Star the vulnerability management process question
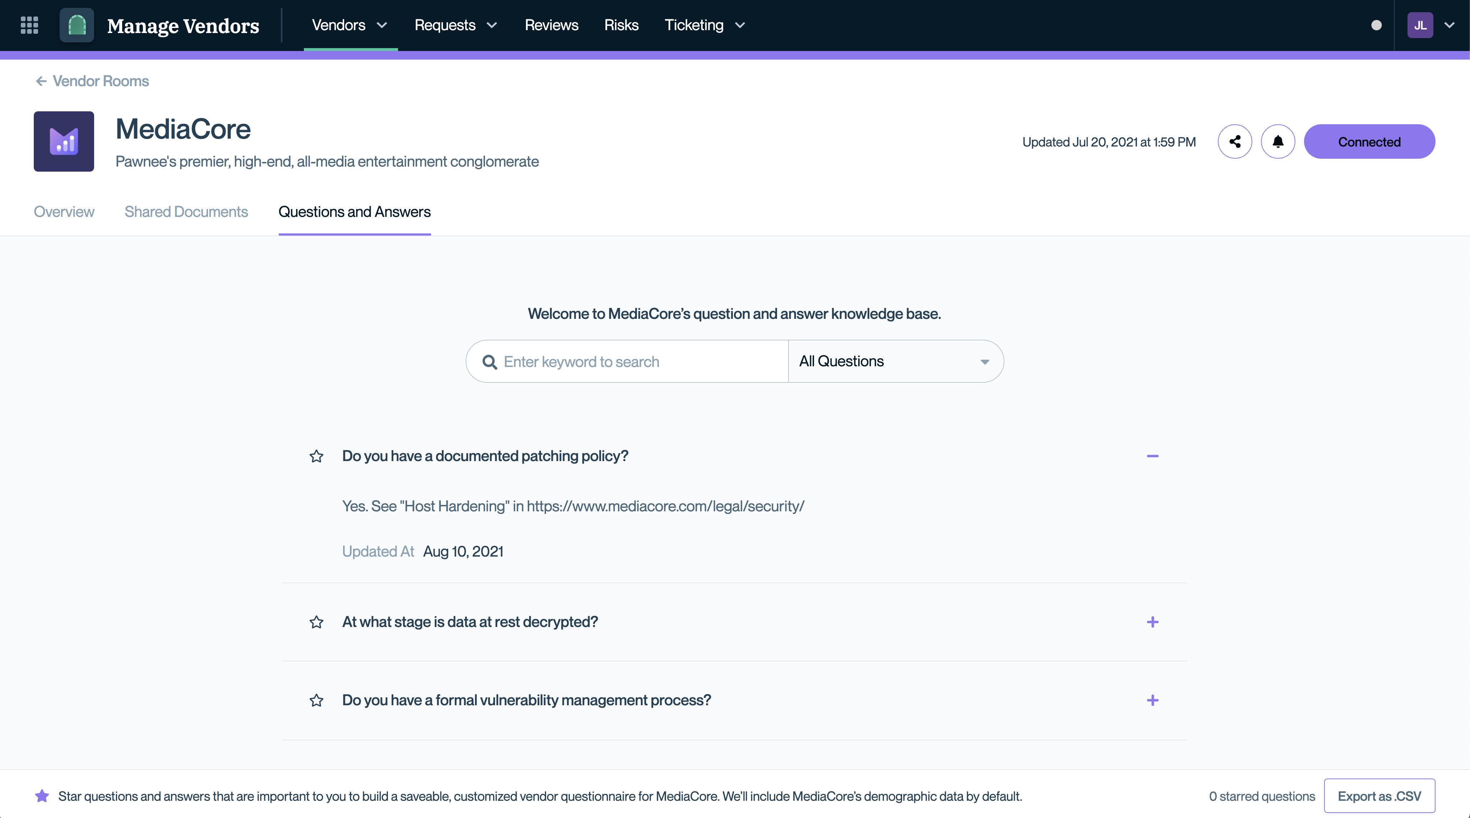Screen dimensions: 1470x818 pyautogui.click(x=316, y=701)
